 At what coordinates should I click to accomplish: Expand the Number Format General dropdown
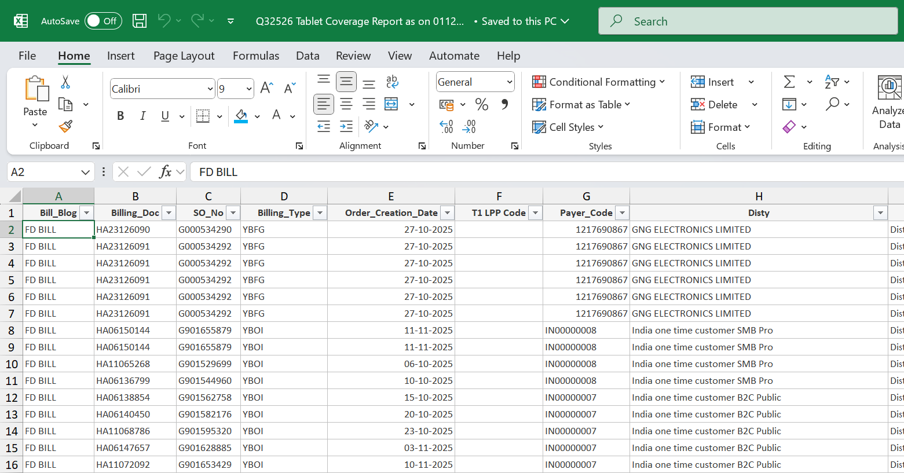pos(509,82)
